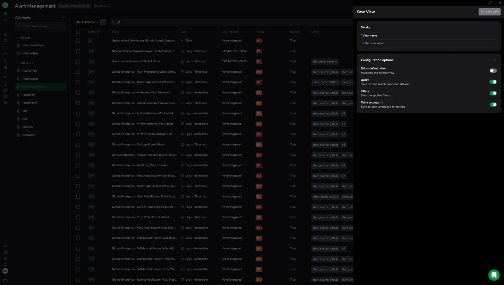Viewport: 504px width, 285px height.
Task: Remove the NewRonenViewTest view chip
Action: click(x=88, y=6)
